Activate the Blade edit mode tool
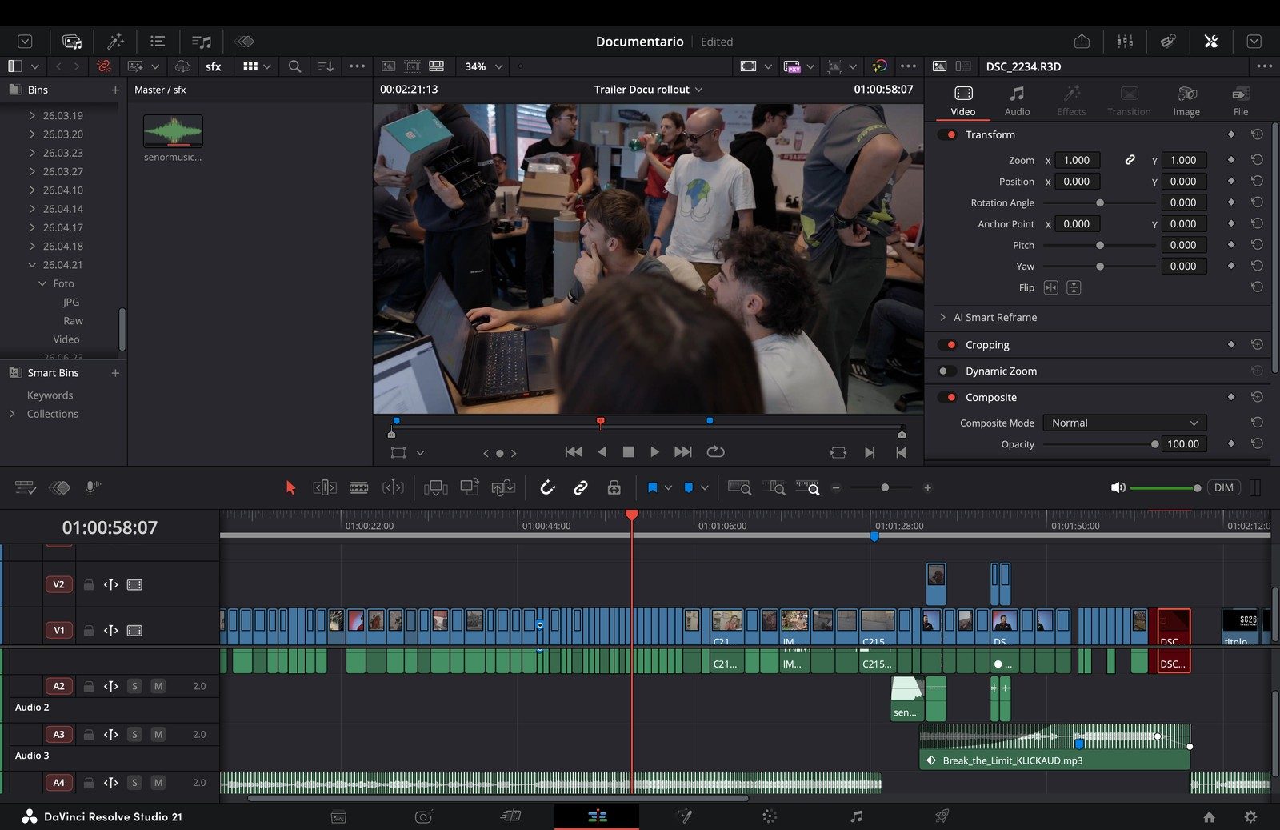Viewport: 1280px width, 830px height. point(358,487)
